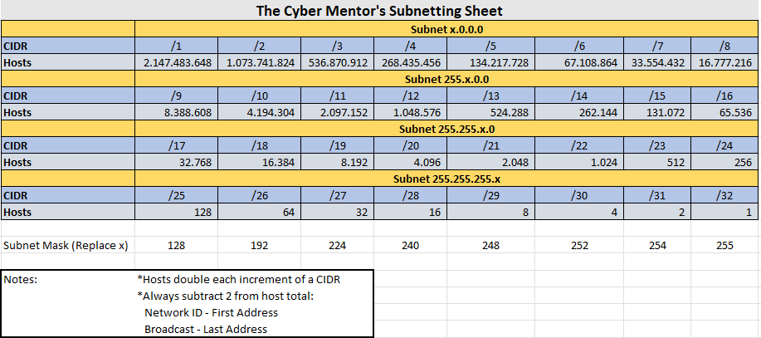This screenshot has width=761, height=338.
Task: Click the 'Broadcast - Last Address' note
Action: [206, 329]
